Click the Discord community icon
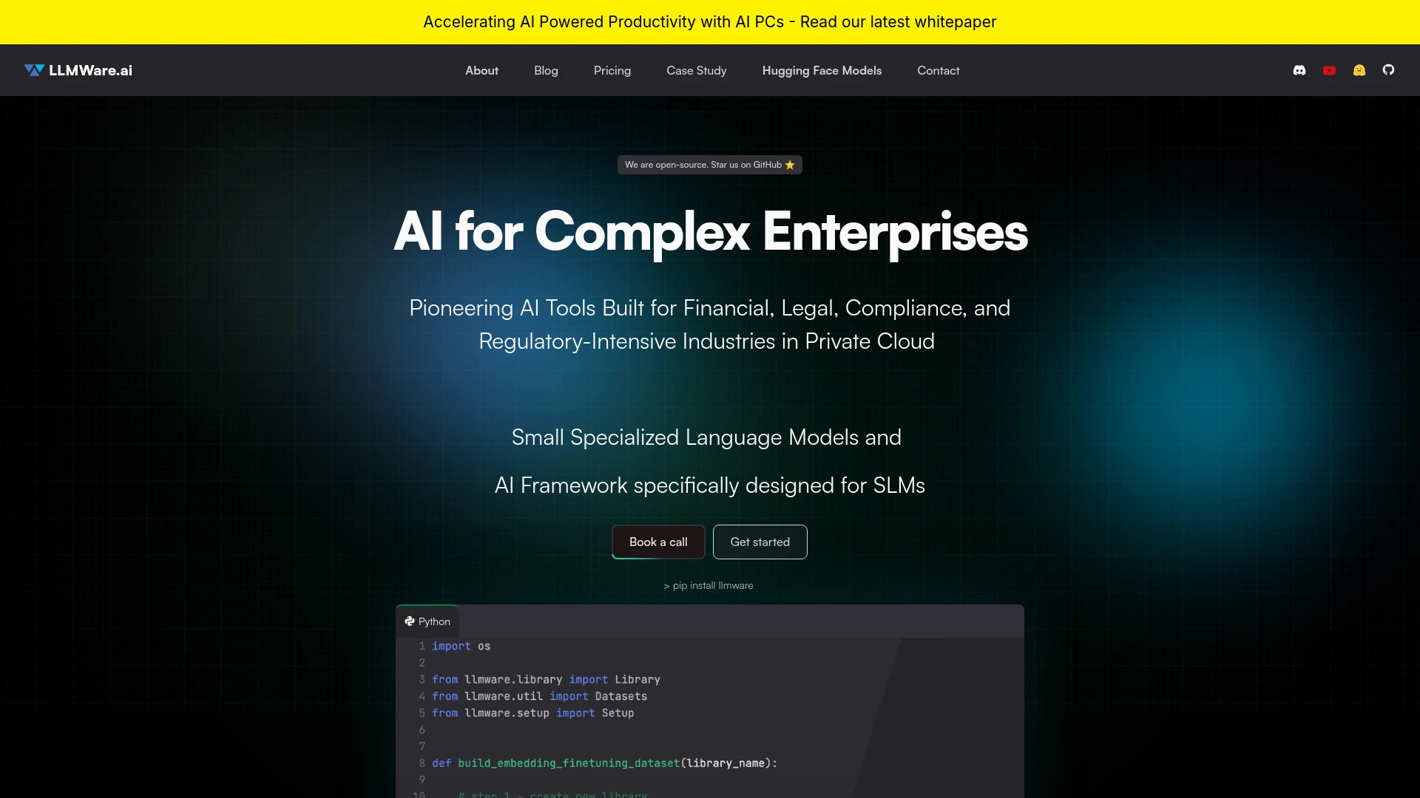This screenshot has width=1420, height=798. click(1300, 70)
